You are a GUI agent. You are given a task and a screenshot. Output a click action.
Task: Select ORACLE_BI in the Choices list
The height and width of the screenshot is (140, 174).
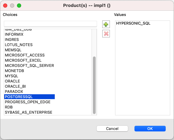15,86
